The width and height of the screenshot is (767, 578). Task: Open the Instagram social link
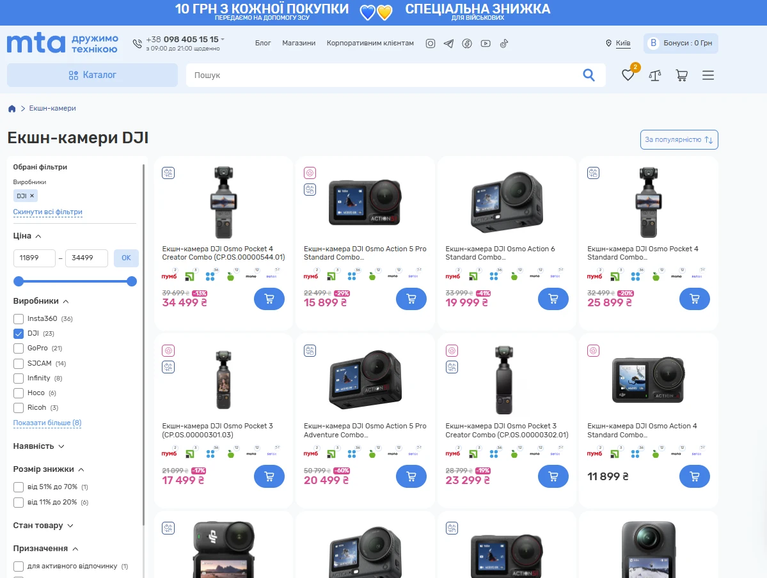click(431, 43)
